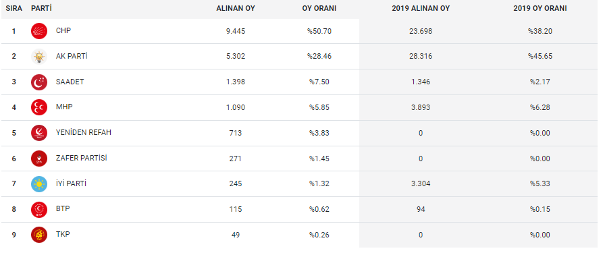Click the ZAFER PARTİSİ name text

(82, 158)
